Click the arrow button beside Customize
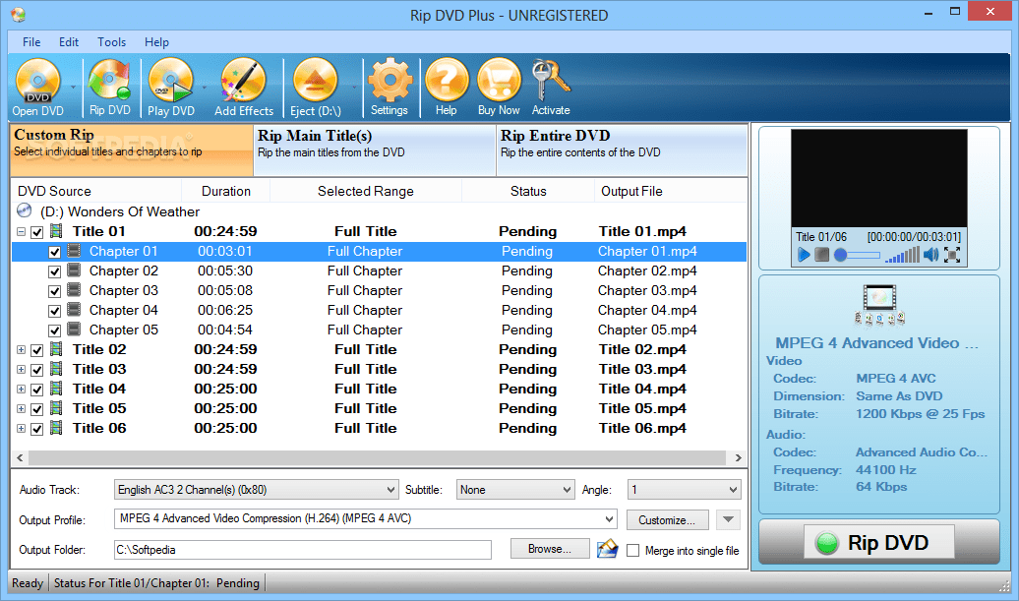Screen dimensions: 1019x601 pos(729,519)
